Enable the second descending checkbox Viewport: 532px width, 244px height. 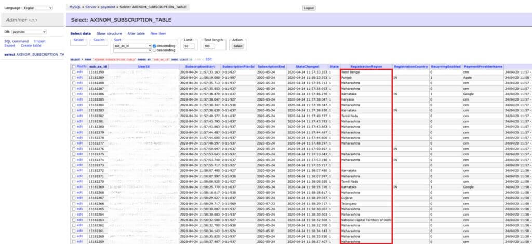154,50
